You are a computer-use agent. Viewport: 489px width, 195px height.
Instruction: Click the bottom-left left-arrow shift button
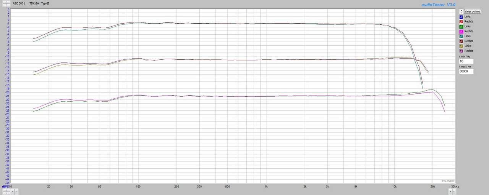click(x=13, y=192)
